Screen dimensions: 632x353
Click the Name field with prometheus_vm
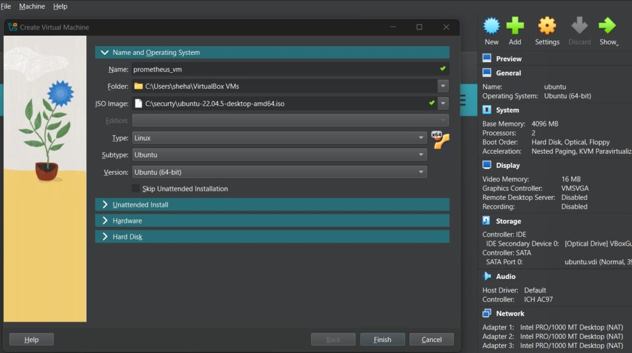click(290, 69)
